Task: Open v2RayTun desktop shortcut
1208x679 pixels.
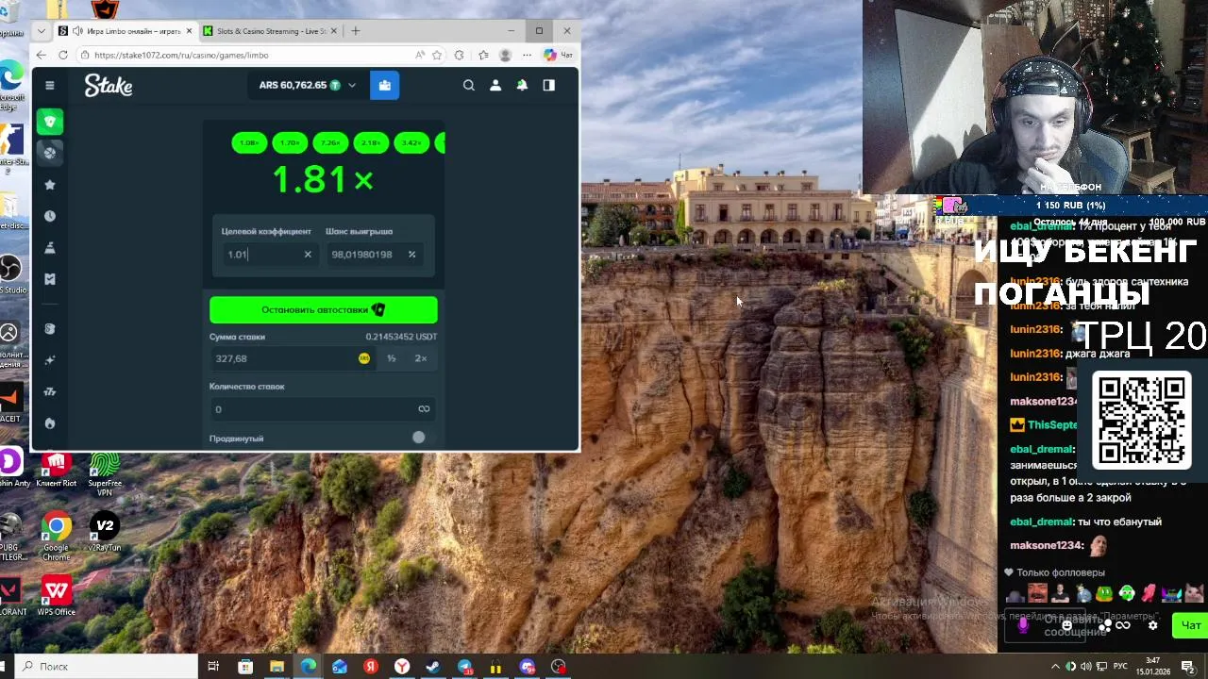Action: [105, 533]
